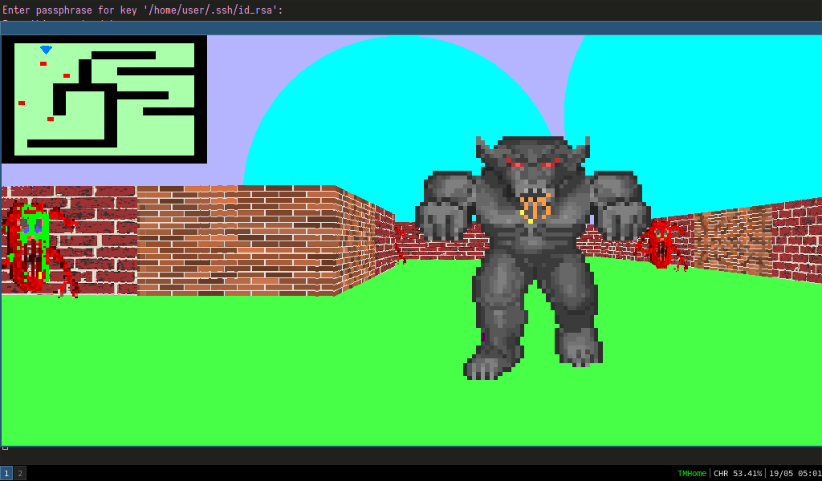This screenshot has width=822, height=481.
Task: Switch to terminal window tab 2
Action: (20, 473)
